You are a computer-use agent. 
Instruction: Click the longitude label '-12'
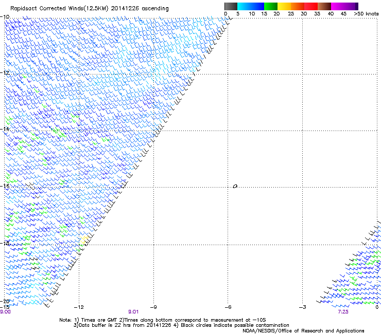click(79, 307)
